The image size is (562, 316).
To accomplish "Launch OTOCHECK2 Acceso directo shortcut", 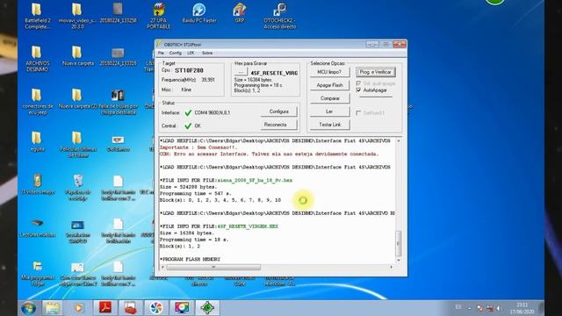I will pos(280,16).
